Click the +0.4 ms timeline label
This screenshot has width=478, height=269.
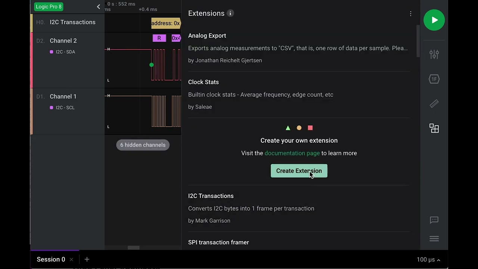point(148,9)
